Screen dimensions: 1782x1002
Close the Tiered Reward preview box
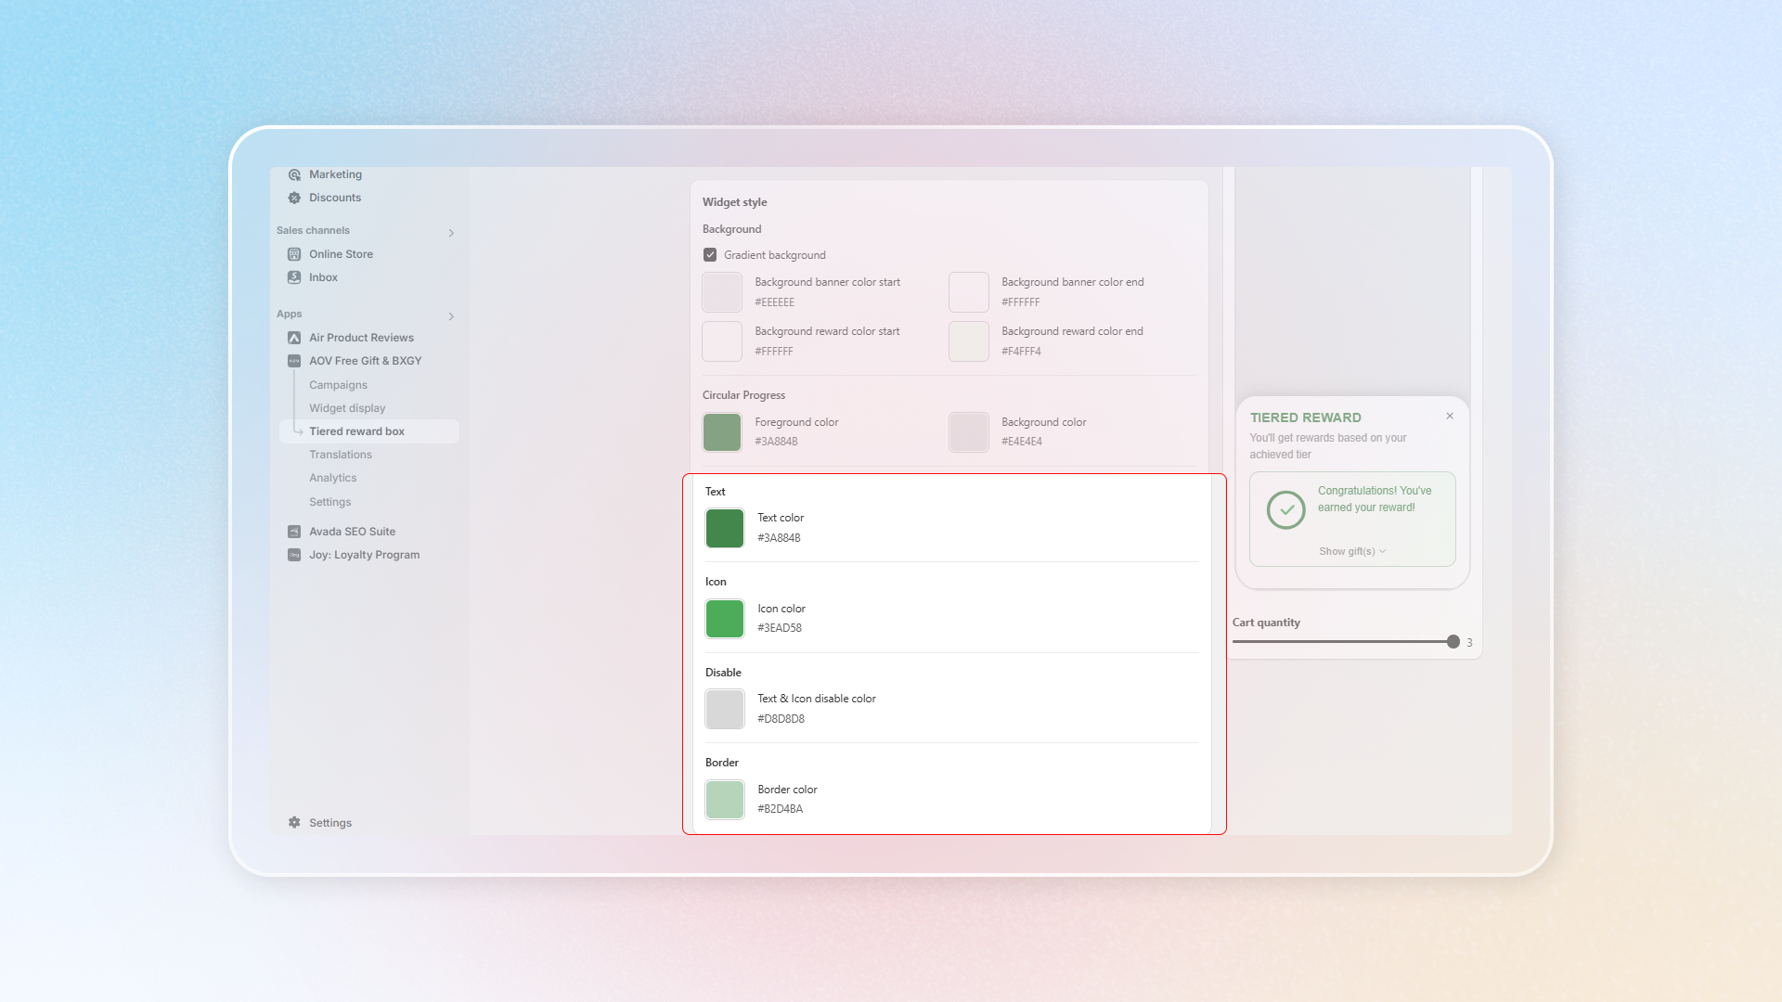click(1450, 417)
